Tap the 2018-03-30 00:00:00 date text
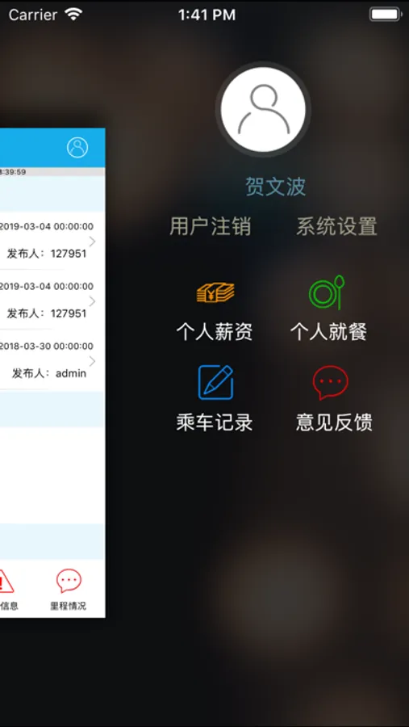This screenshot has height=727, width=409. pos(46,346)
